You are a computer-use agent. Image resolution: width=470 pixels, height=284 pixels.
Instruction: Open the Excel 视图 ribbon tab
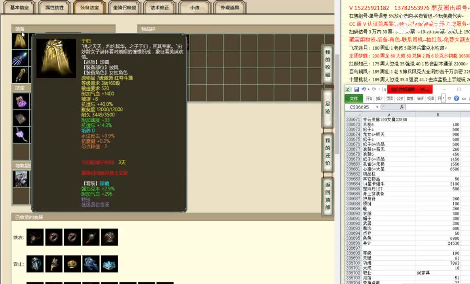[x=430, y=99]
